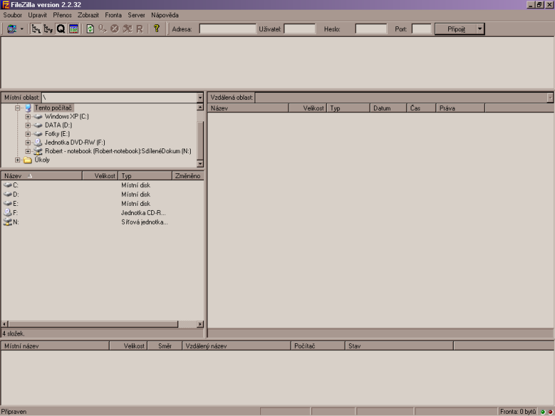Open the Přenos menu
The image size is (555, 416).
pyautogui.click(x=62, y=15)
